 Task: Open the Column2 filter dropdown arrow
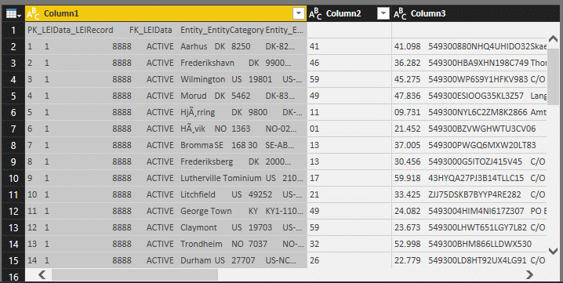pyautogui.click(x=383, y=13)
